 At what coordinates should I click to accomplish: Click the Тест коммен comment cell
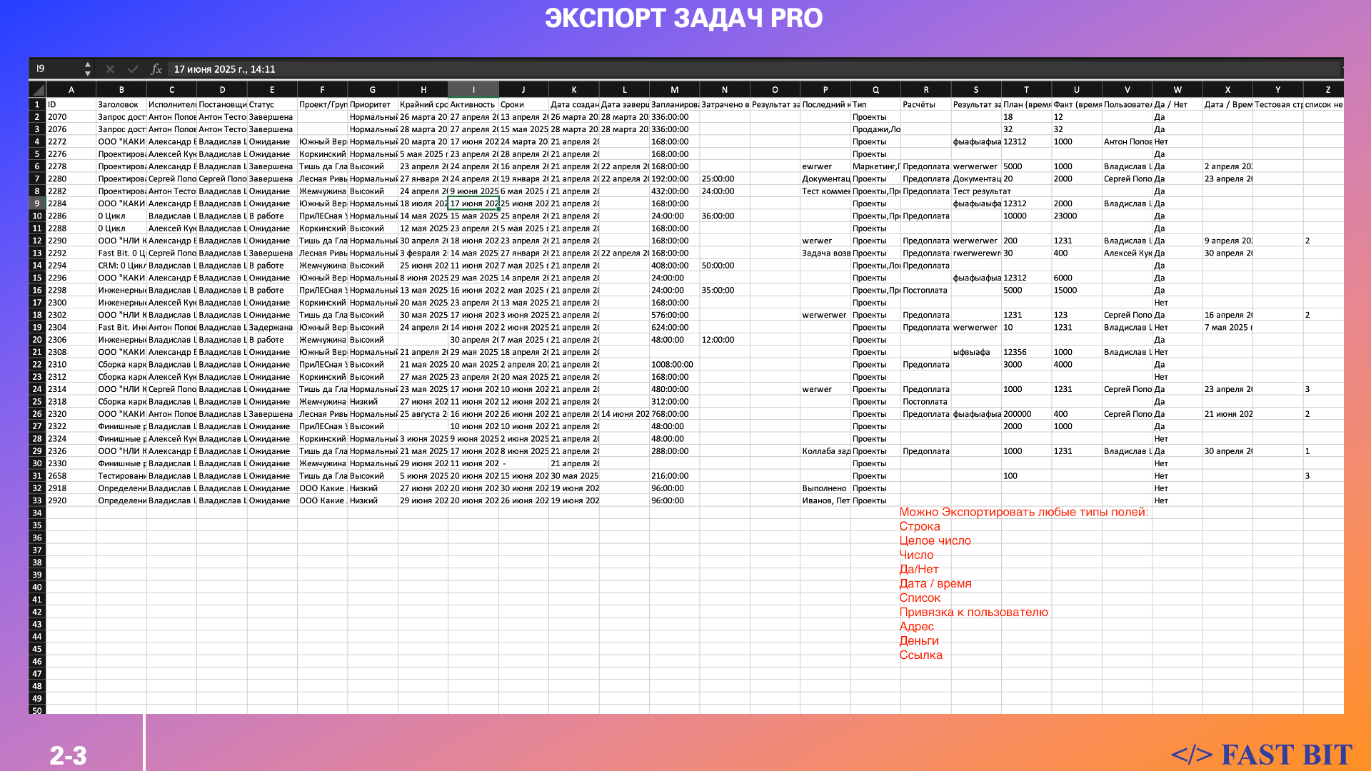point(825,191)
